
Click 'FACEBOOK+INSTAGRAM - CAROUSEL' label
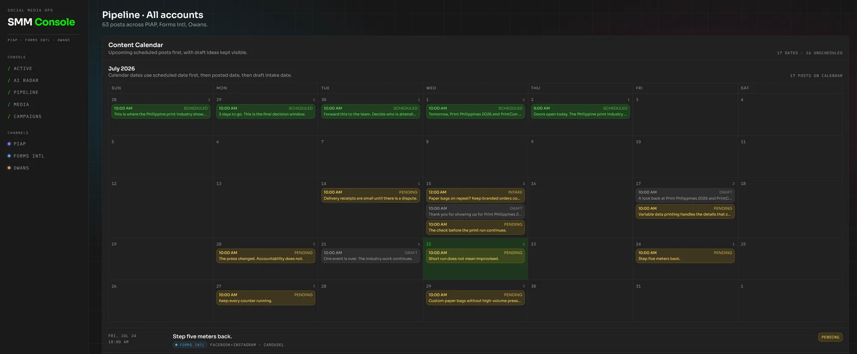(247, 345)
